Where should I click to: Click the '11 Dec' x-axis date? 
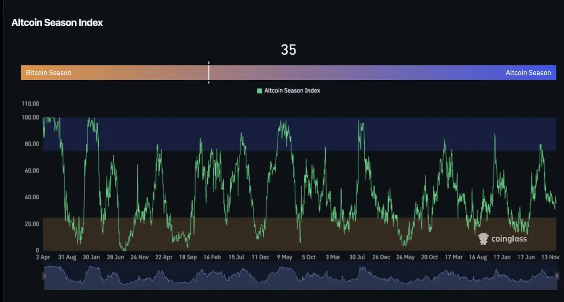point(260,257)
